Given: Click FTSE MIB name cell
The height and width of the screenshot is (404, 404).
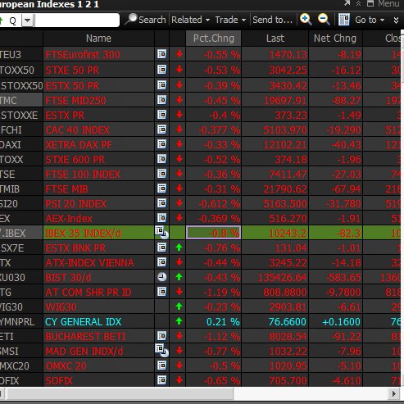Looking at the screenshot, I should point(98,189).
